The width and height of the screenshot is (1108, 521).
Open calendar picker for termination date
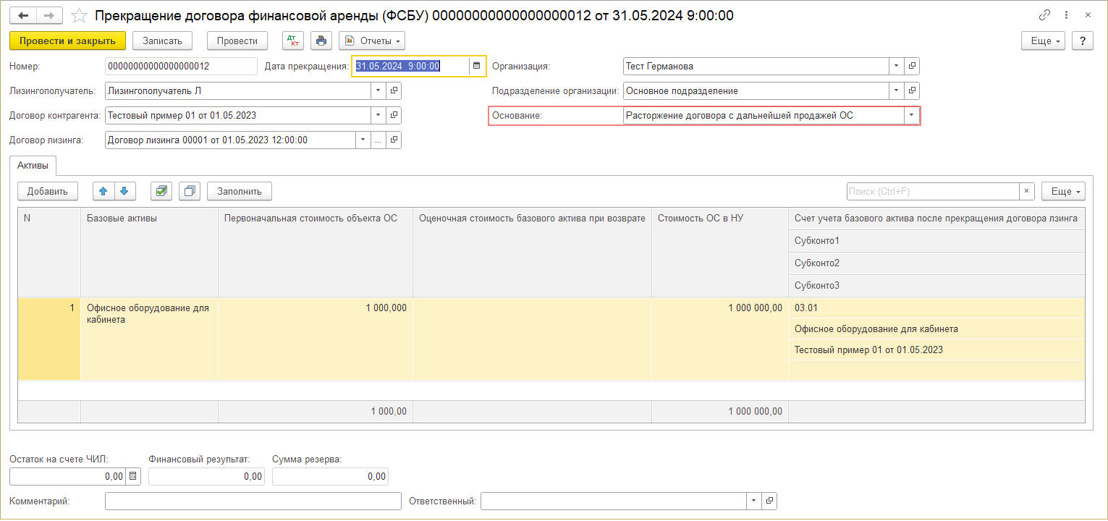(x=476, y=67)
